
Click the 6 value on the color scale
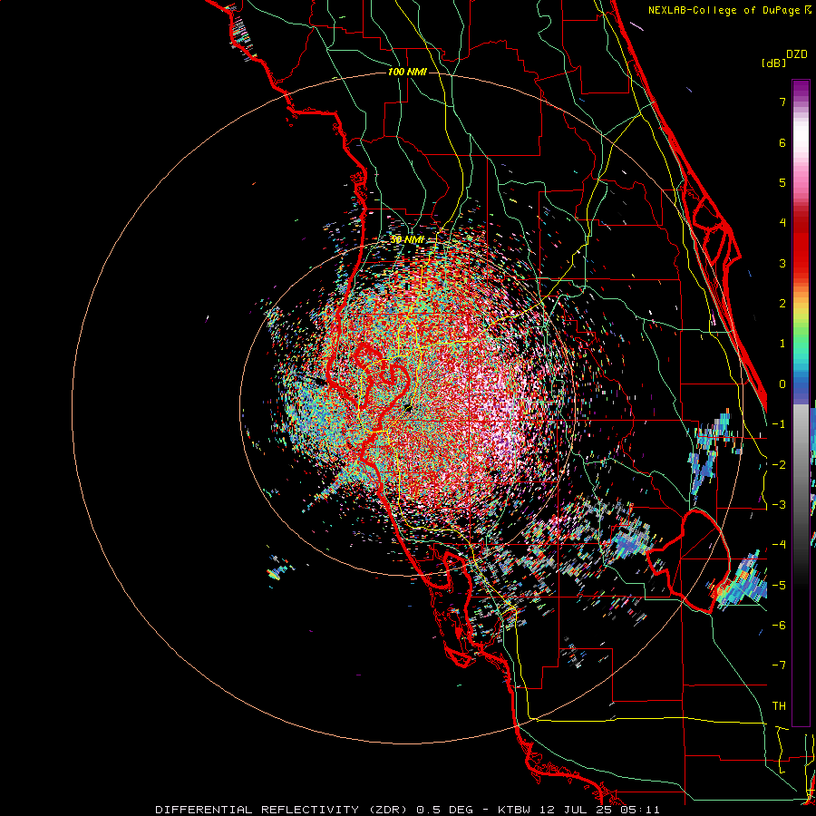coord(782,142)
